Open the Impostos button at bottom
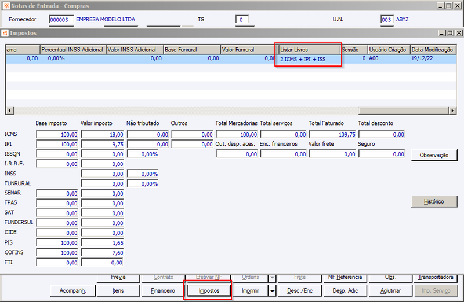The image size is (464, 302). [x=209, y=291]
